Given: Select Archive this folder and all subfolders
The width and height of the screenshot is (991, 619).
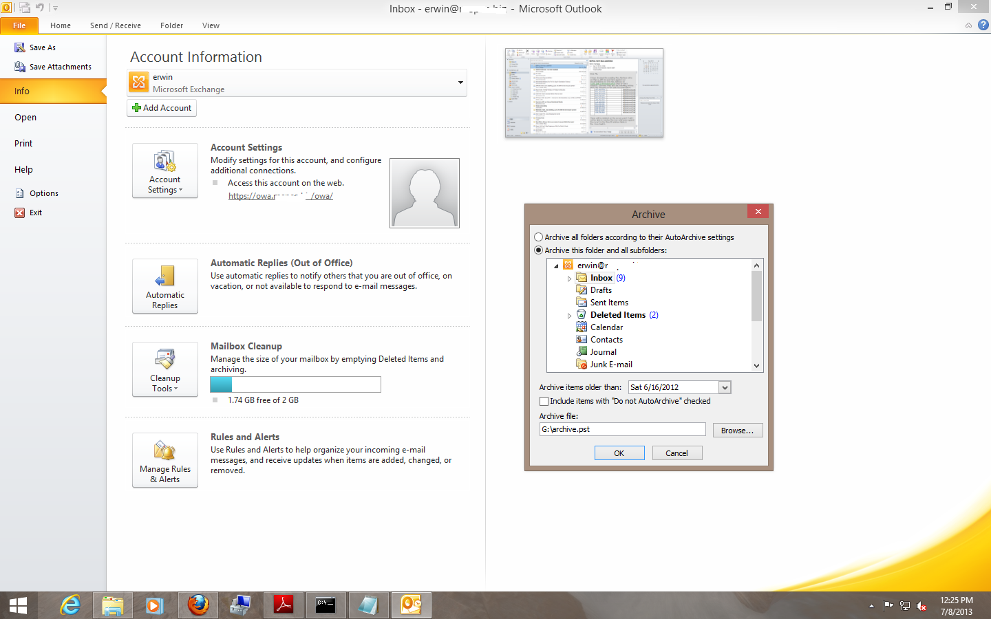Looking at the screenshot, I should coord(539,250).
